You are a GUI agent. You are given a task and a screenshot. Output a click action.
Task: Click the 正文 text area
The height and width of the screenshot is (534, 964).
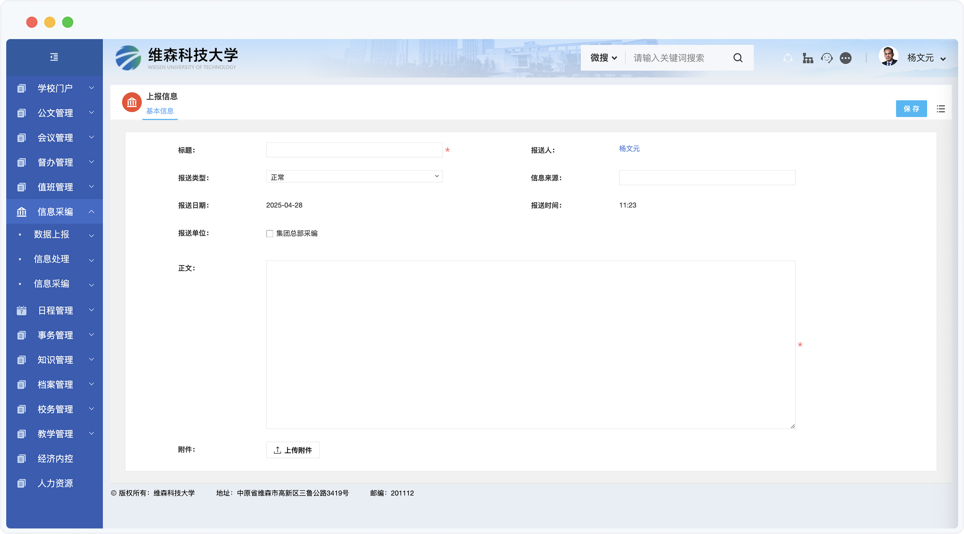531,345
